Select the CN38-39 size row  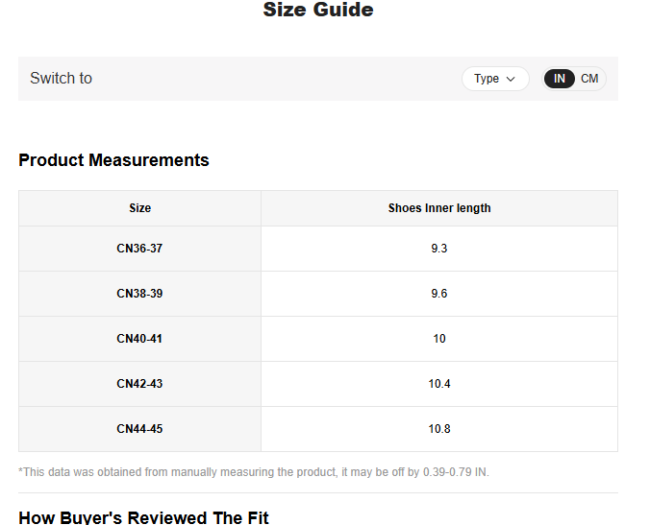139,294
